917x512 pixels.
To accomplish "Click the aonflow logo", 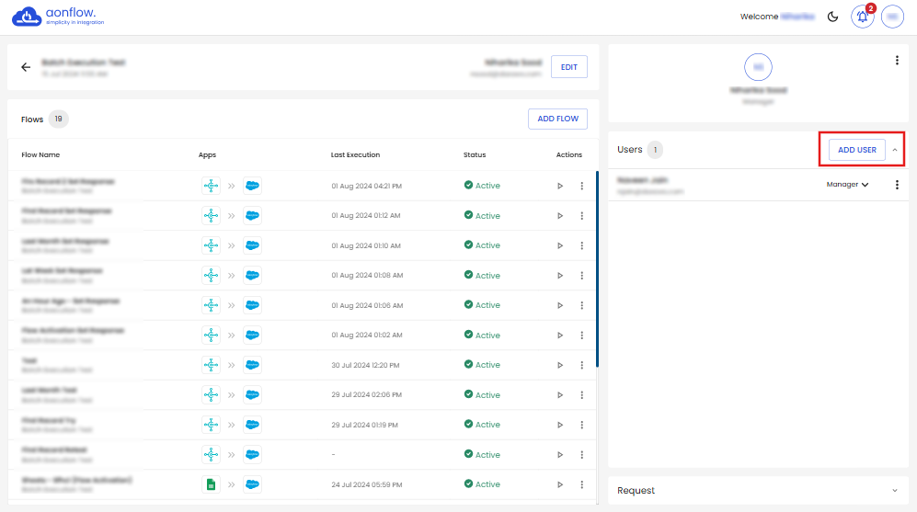I will (58, 17).
